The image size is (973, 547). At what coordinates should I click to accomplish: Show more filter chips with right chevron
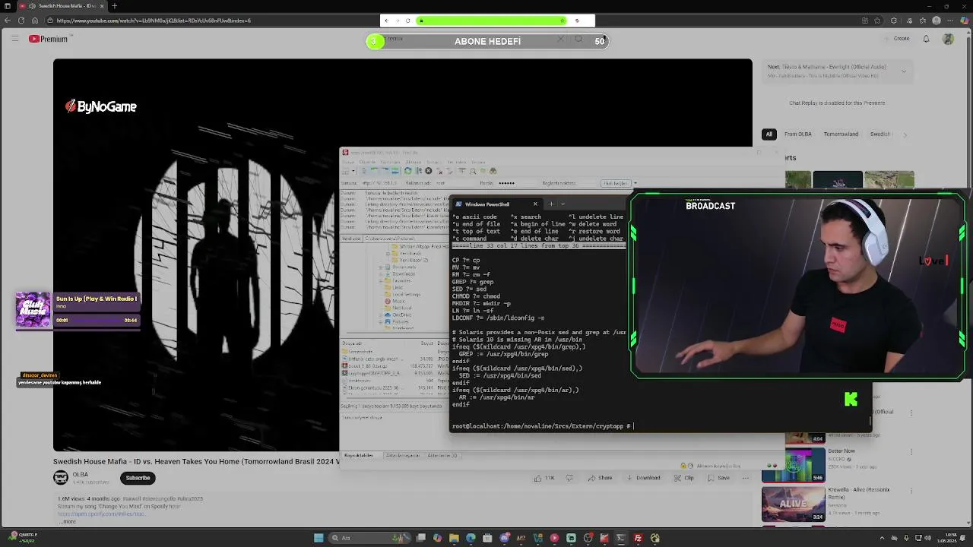(x=905, y=134)
